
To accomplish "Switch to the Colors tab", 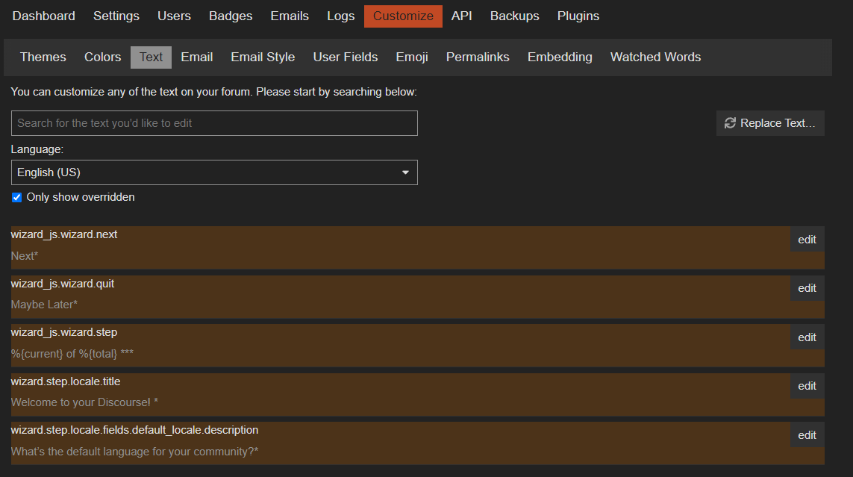I will click(x=102, y=57).
